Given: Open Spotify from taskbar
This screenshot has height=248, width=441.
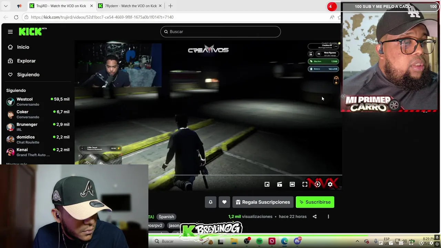Looking at the screenshot, I should pos(259,241).
